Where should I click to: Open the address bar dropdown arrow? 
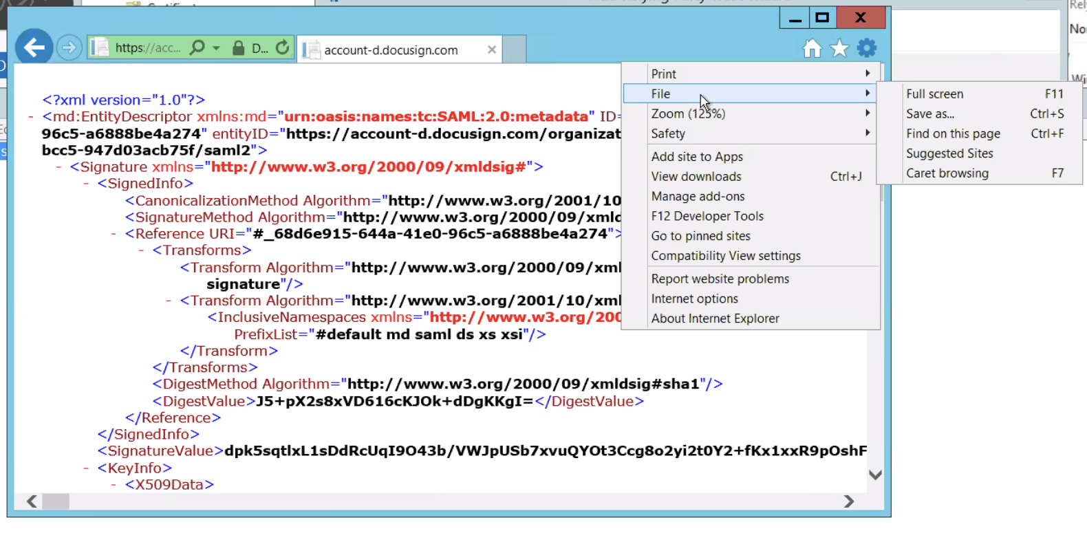(x=217, y=48)
